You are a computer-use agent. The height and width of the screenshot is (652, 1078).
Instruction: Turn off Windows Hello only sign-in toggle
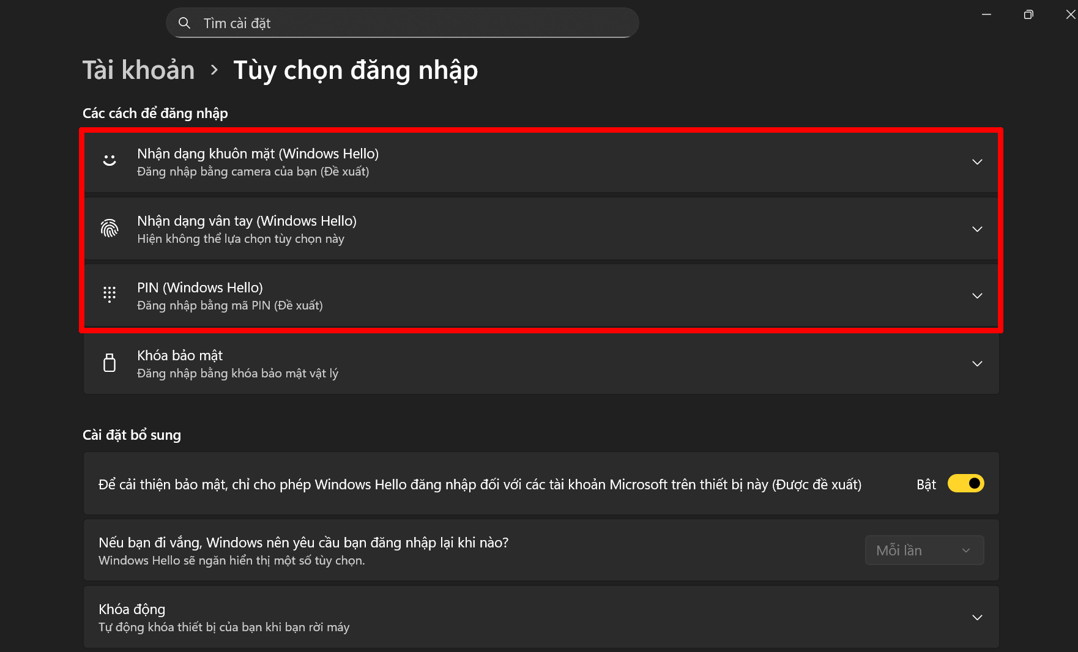pyautogui.click(x=965, y=484)
